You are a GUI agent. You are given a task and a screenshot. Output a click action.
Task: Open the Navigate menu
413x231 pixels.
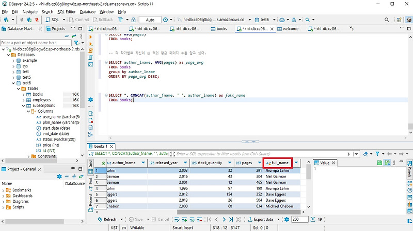(x=30, y=12)
